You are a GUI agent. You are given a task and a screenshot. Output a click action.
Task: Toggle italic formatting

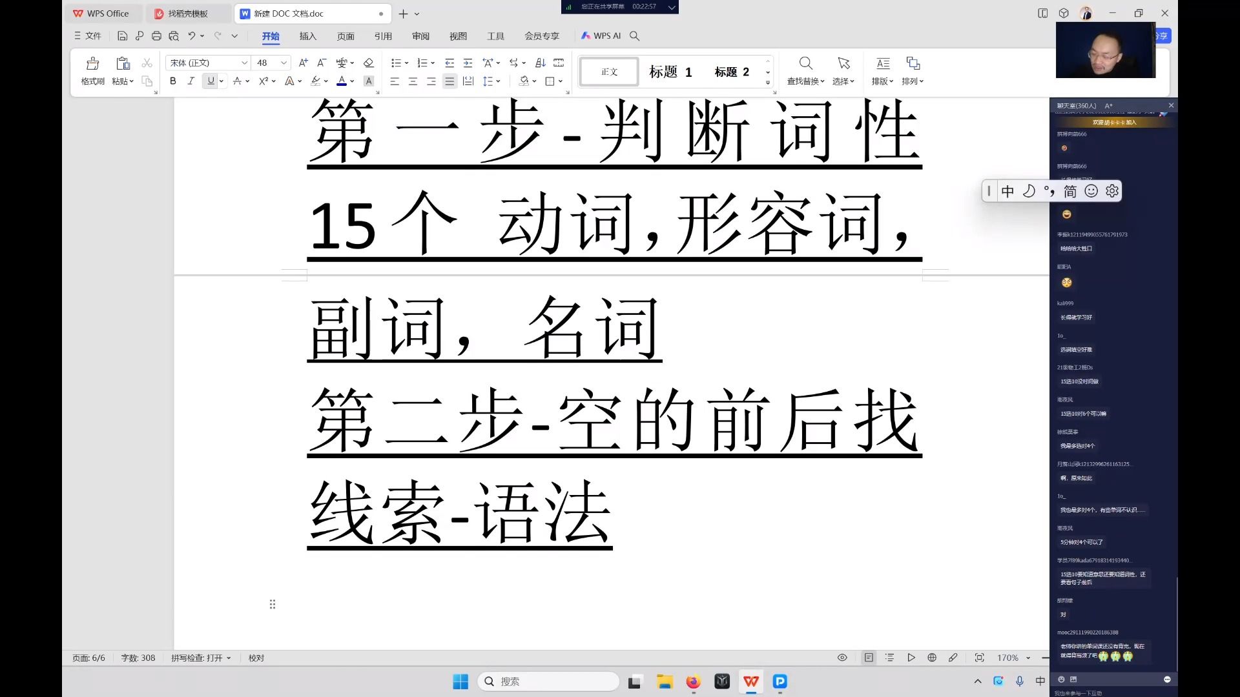(x=191, y=81)
